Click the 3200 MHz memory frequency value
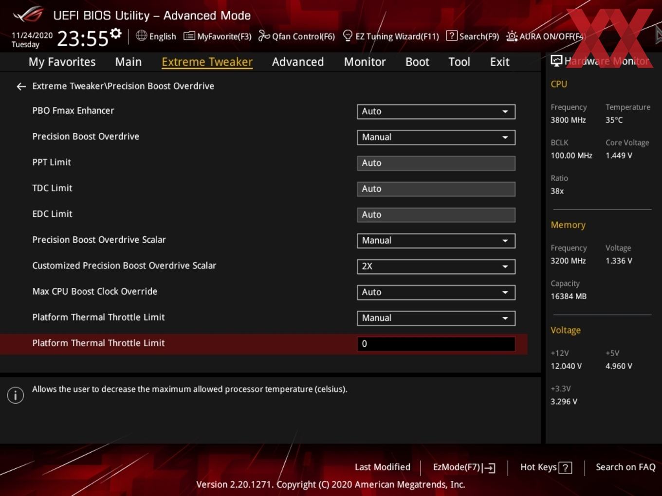The width and height of the screenshot is (662, 496). click(x=568, y=261)
